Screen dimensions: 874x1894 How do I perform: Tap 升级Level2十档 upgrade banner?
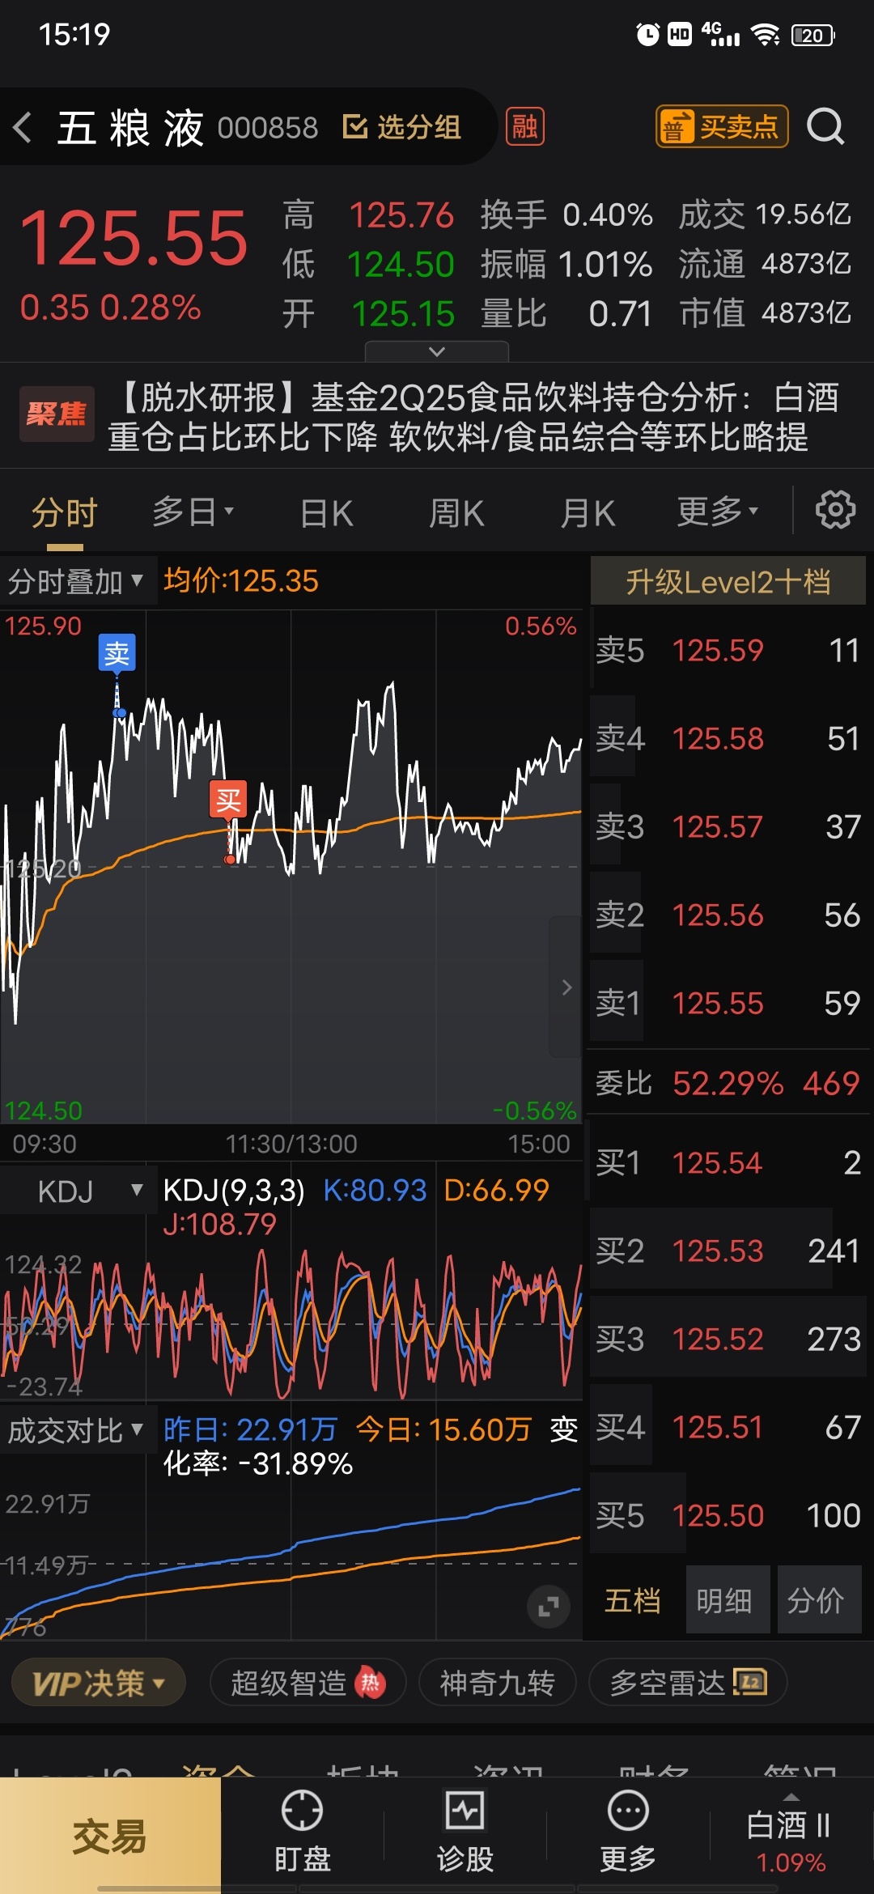tap(728, 581)
